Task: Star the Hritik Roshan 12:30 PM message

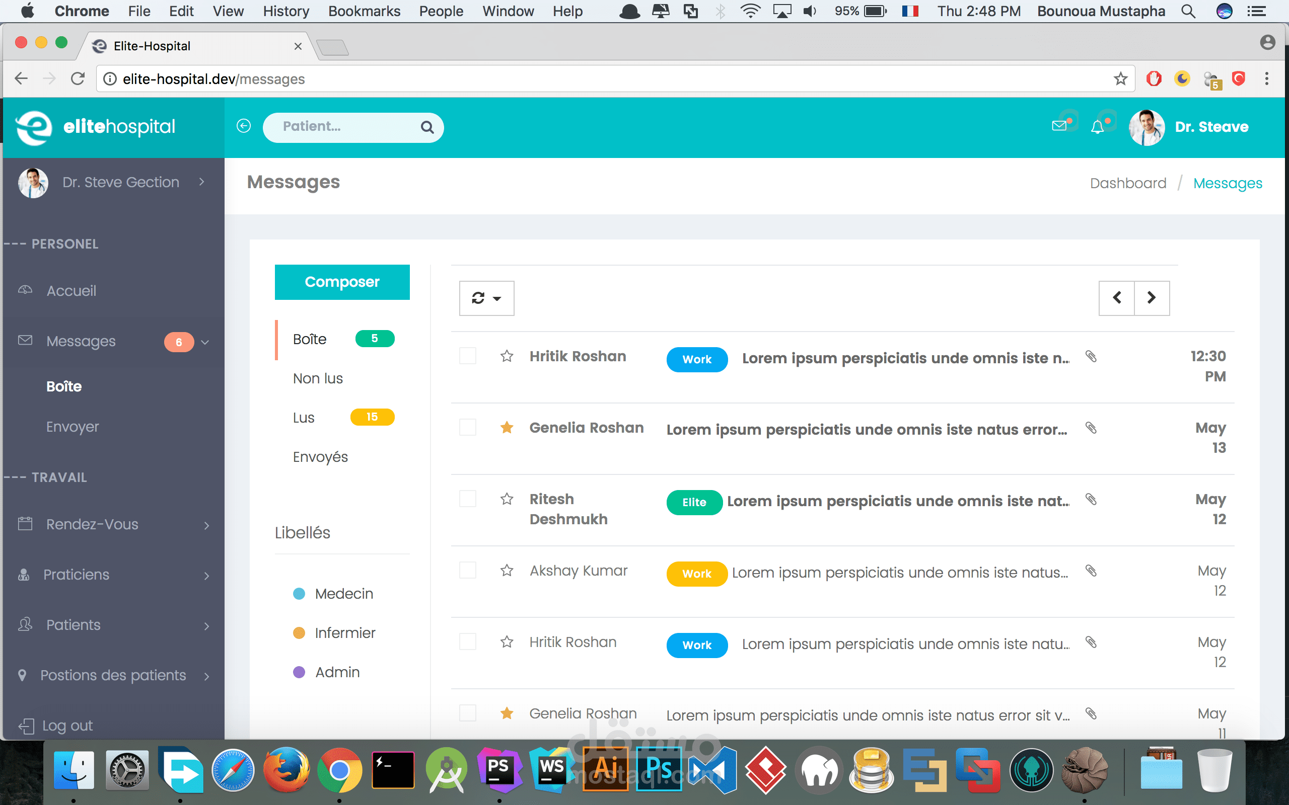Action: [507, 356]
